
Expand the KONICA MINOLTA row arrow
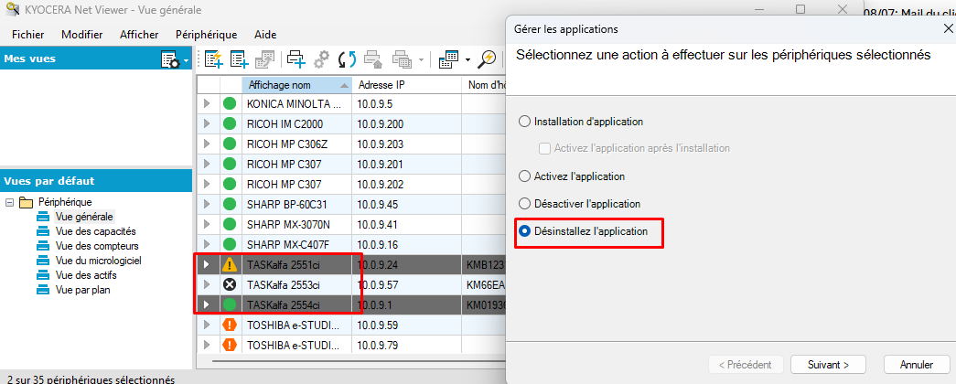point(207,103)
